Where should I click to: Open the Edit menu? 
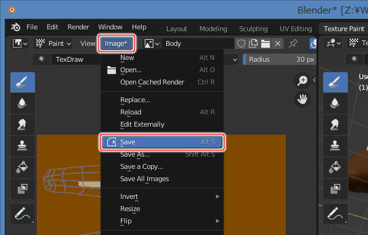click(52, 27)
